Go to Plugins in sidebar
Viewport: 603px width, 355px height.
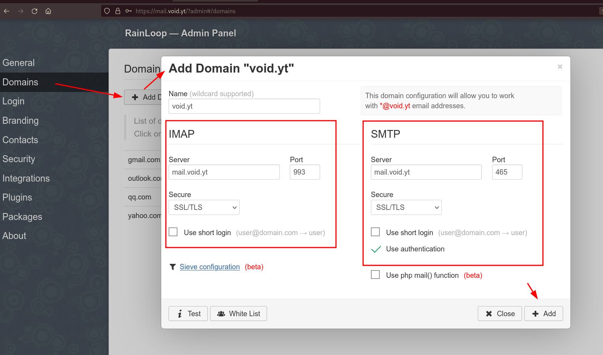[x=17, y=197]
